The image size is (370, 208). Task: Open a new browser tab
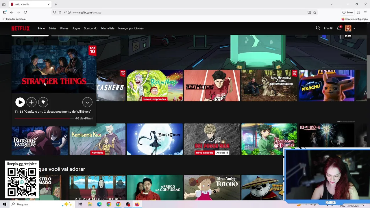tap(56, 4)
